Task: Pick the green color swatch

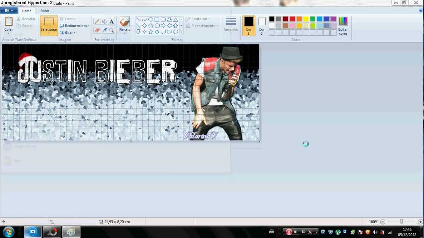Action: coord(313,19)
